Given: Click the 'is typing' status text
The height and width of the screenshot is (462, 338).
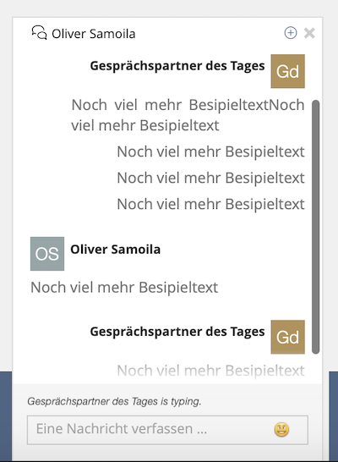Looking at the screenshot, I should 114,401.
